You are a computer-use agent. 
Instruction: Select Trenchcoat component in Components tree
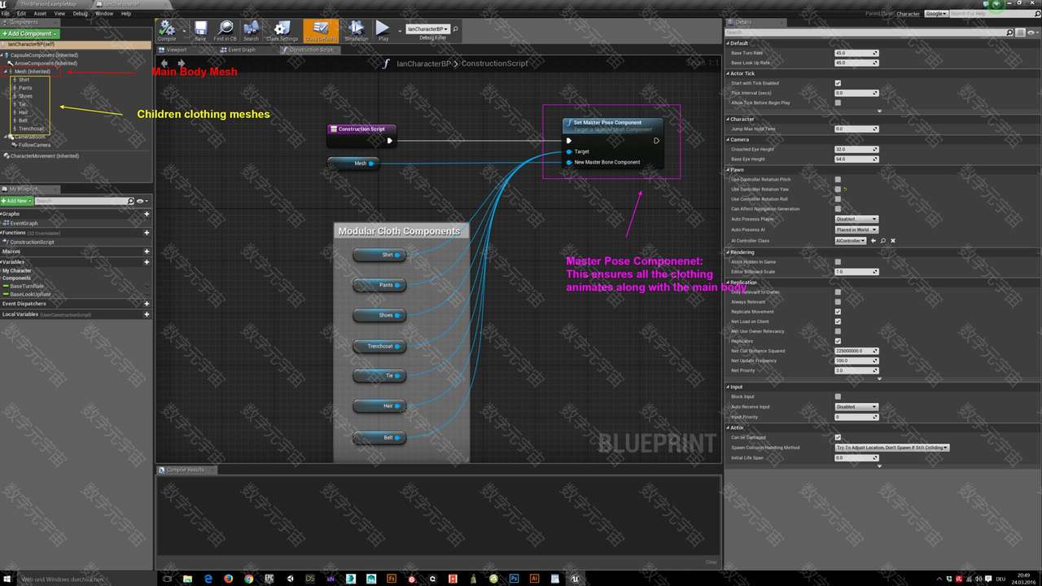(x=31, y=129)
